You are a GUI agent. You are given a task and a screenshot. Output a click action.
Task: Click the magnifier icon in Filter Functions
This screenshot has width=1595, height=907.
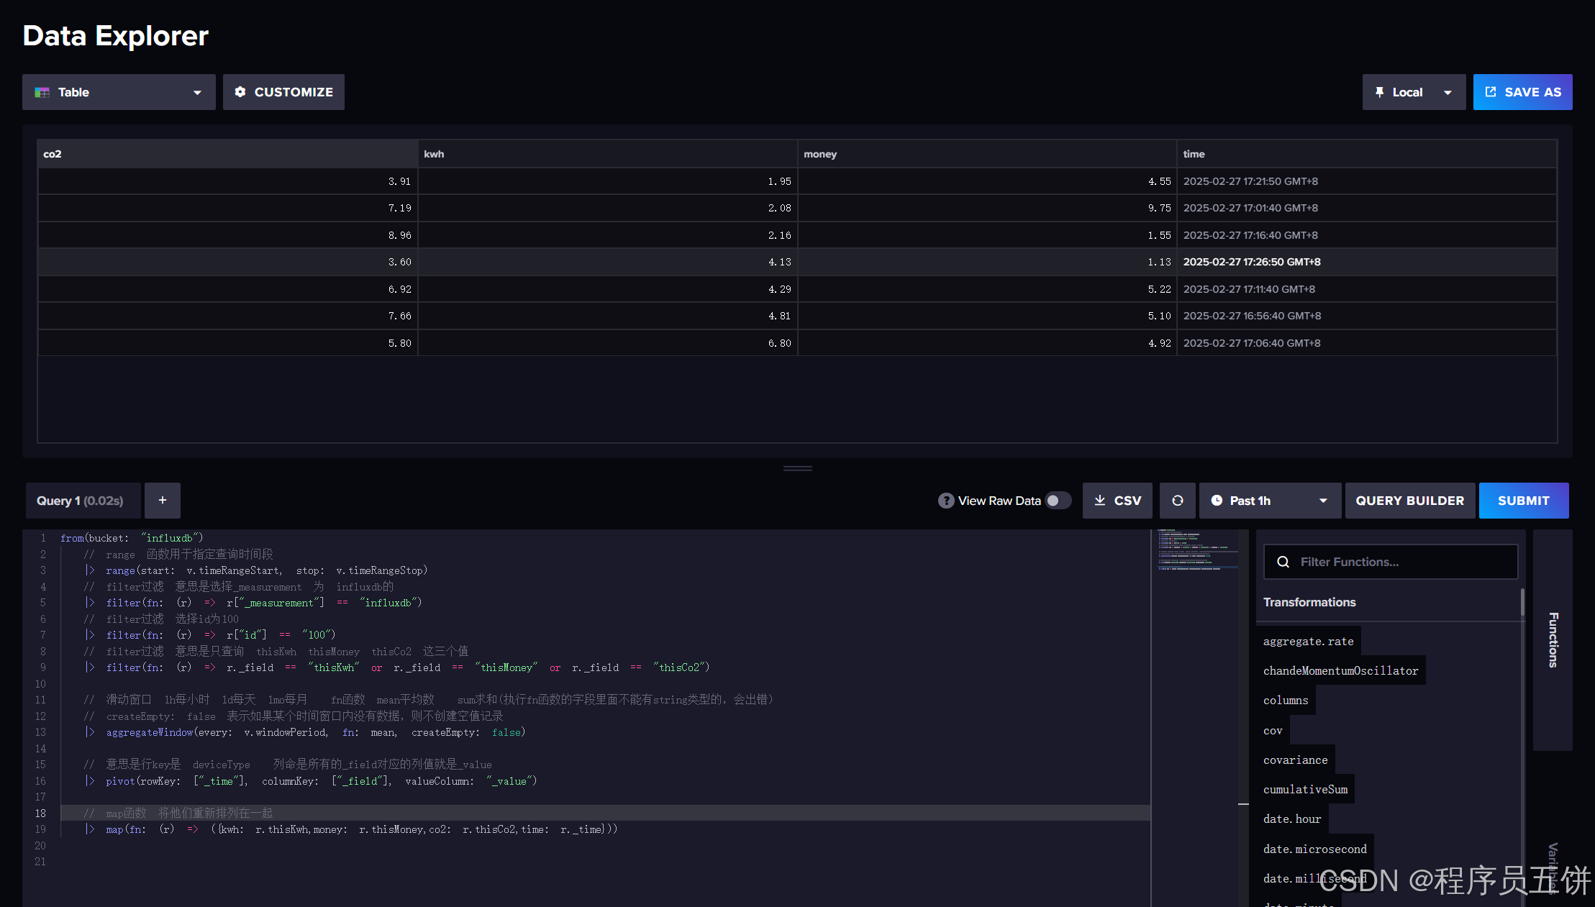click(1283, 561)
